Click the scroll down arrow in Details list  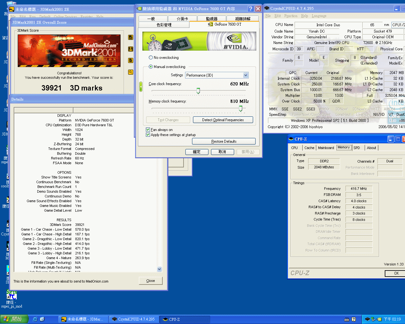159,269
